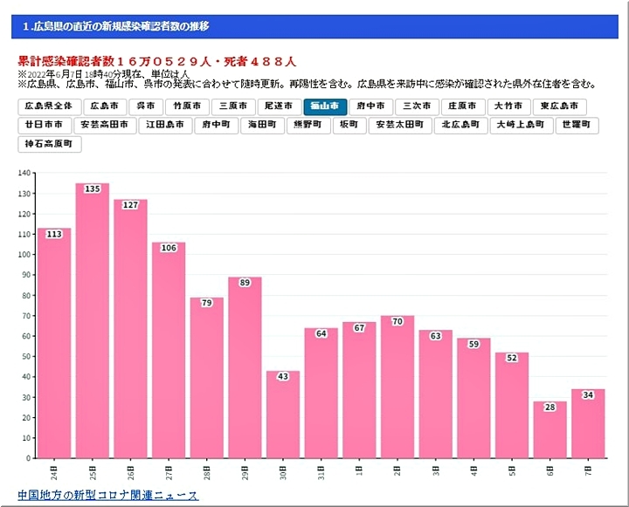Click the 6日 bar showing 28
This screenshot has height=507, width=629.
pyautogui.click(x=550, y=430)
